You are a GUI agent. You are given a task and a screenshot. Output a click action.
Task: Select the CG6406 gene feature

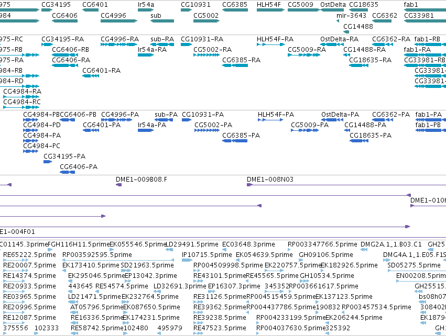(64, 21)
